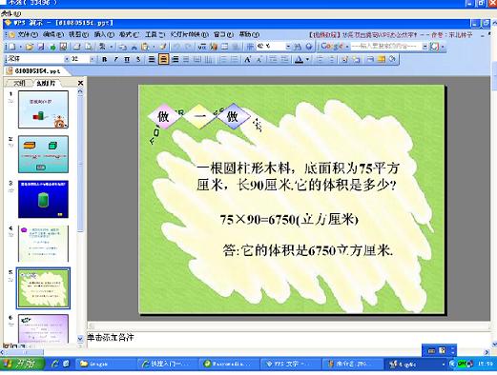The width and height of the screenshot is (497, 375).
Task: Click the Undo arrow icon
Action: [x=176, y=47]
